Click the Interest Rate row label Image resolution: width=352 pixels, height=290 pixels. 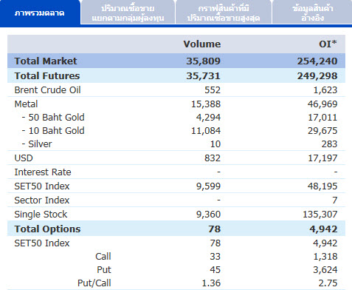pos(43,172)
